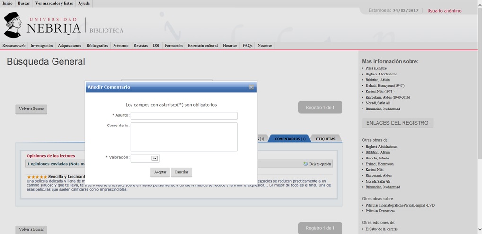Open Ver marcados y listas menu
This screenshot has width=482, height=234.
[x=54, y=3]
